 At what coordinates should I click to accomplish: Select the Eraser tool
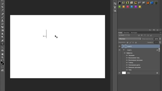(3, 27)
